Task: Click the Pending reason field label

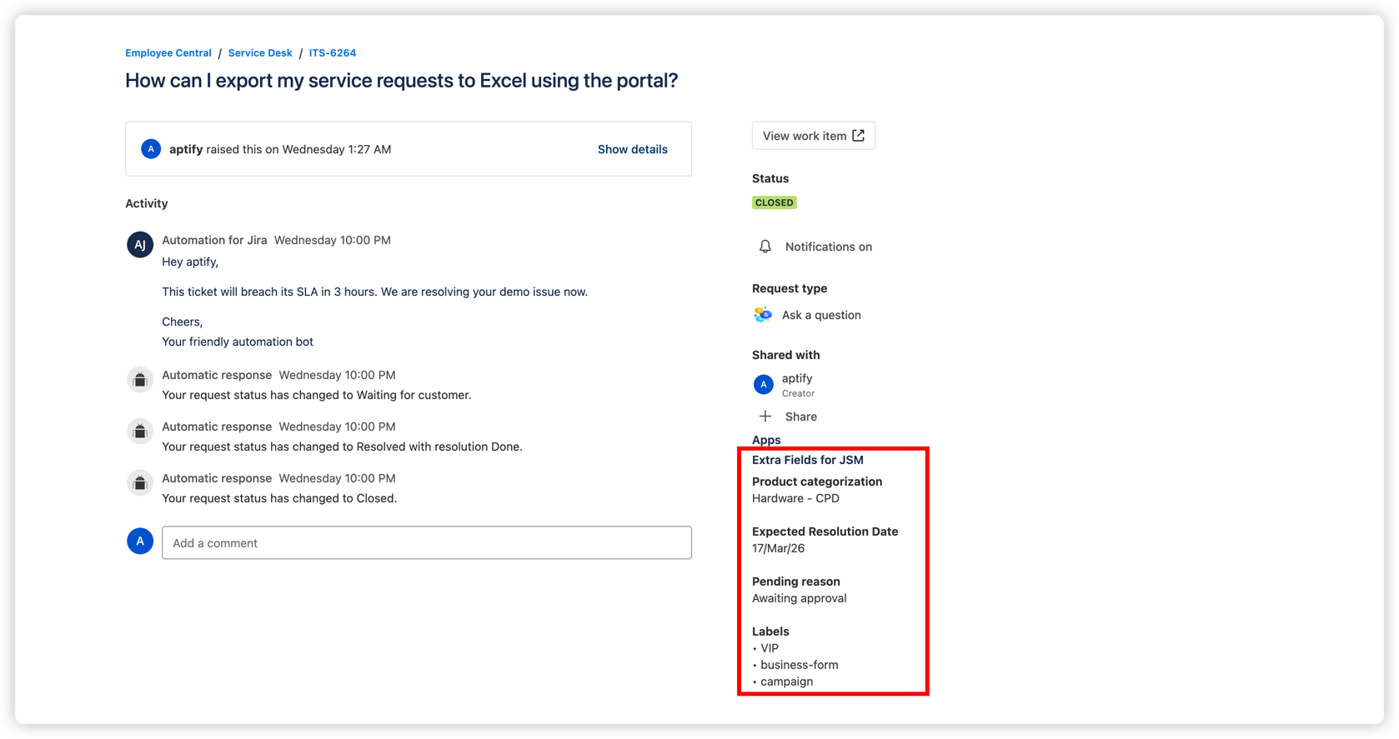Action: coord(795,582)
